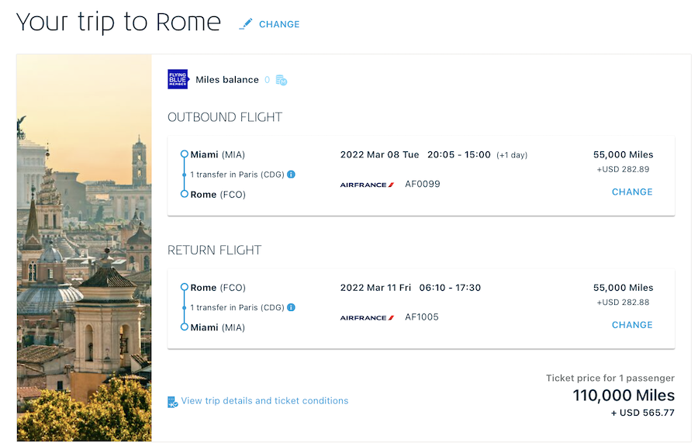Click the ticket conditions document icon

(x=173, y=402)
